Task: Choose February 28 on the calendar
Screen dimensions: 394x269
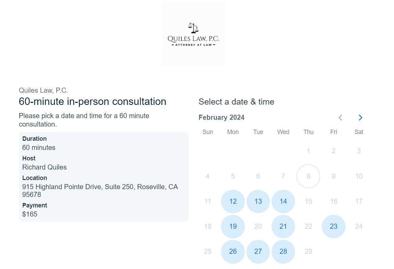Action: (283, 251)
